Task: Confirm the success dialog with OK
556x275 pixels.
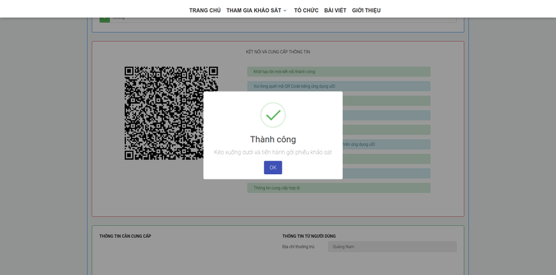Action: [273, 167]
